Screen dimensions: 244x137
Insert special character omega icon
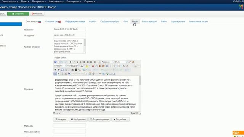tap(135, 66)
